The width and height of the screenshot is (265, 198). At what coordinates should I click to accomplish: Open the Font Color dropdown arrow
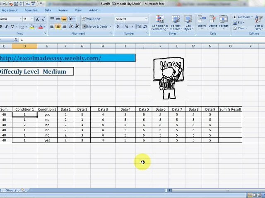click(x=45, y=26)
